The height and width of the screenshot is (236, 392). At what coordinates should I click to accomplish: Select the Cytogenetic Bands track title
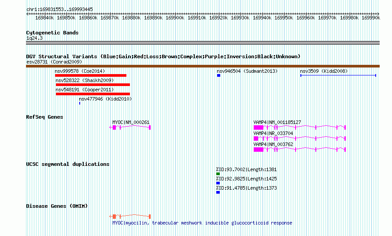tap(52, 33)
